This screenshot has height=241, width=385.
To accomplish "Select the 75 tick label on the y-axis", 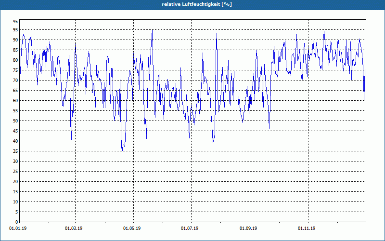I will [15, 70].
